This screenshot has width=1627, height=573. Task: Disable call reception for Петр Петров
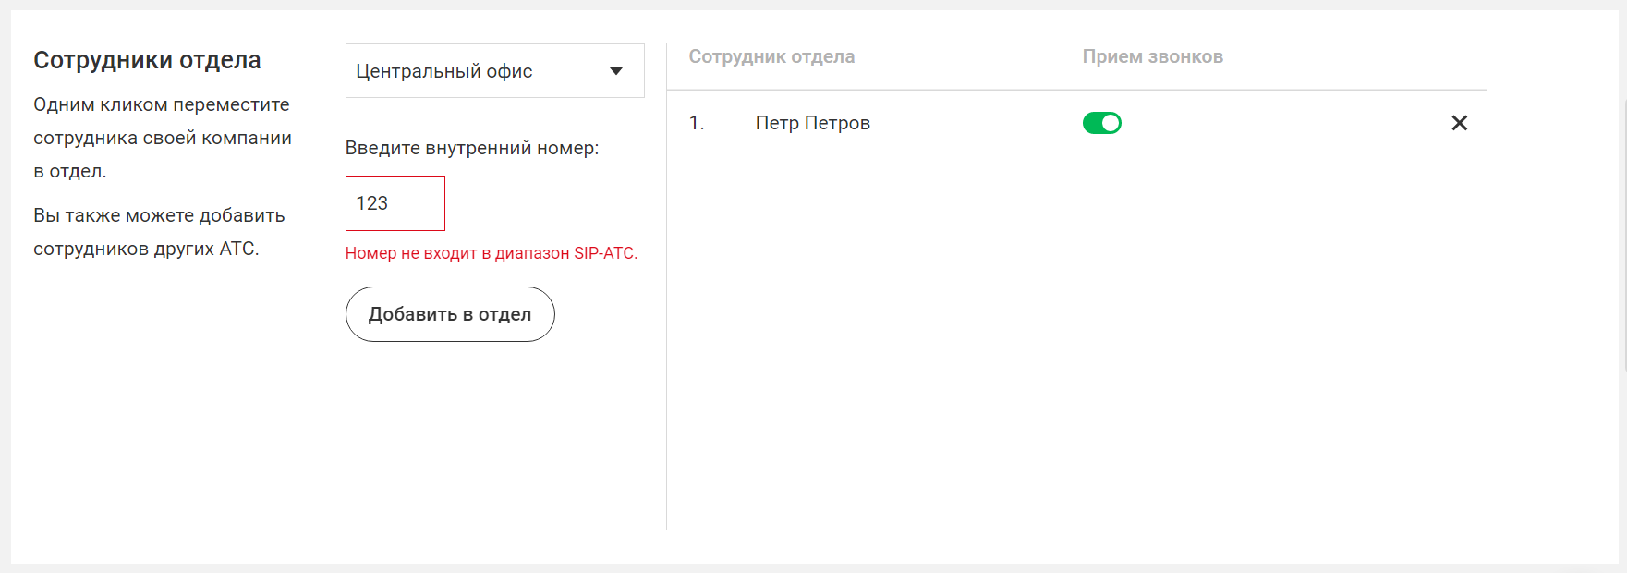(1101, 123)
